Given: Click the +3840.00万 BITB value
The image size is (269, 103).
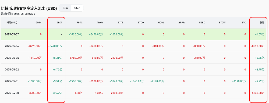Looking at the screenshot, I should [x=116, y=81].
